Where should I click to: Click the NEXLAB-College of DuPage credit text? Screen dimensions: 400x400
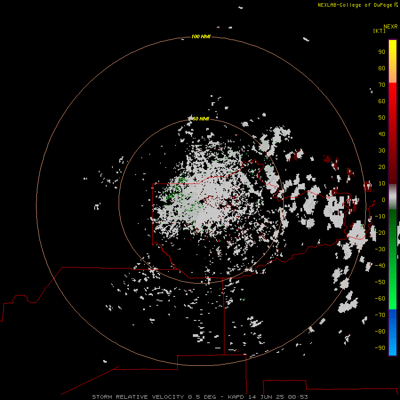(x=355, y=5)
